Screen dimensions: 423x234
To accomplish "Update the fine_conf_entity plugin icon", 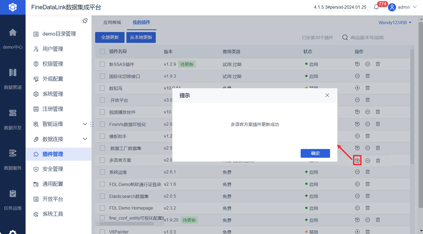I will click(357, 220).
